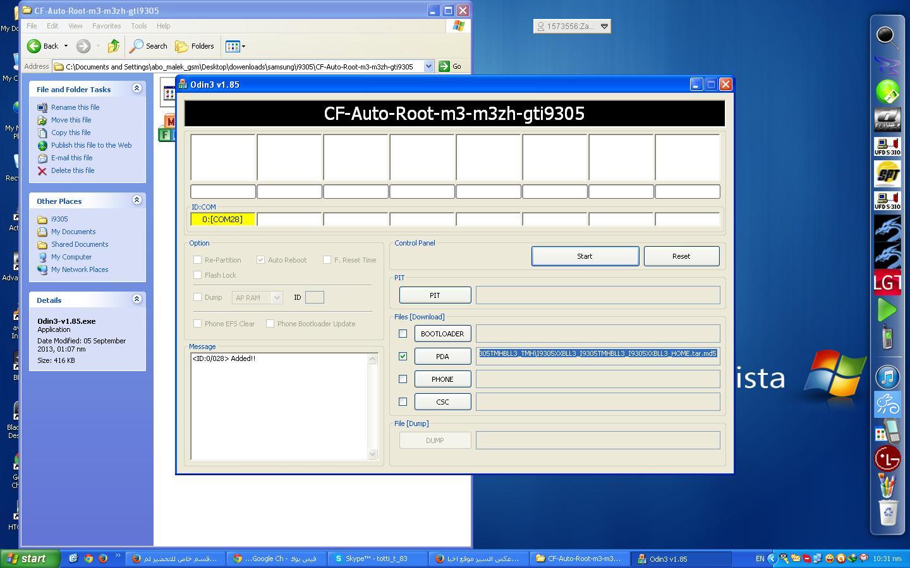This screenshot has height=568, width=910.
Task: Click the Firefox quick launch icon
Action: pyautogui.click(x=102, y=559)
